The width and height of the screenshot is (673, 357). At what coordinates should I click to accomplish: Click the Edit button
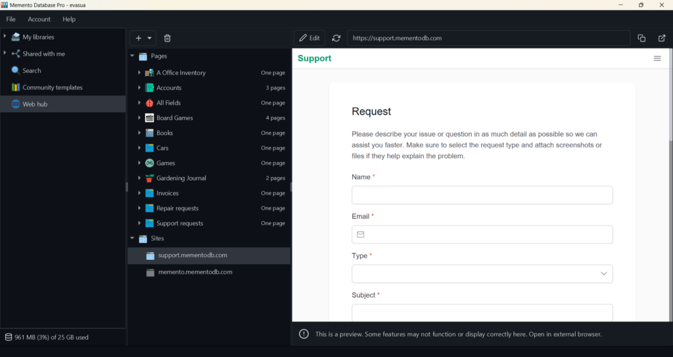coord(310,38)
